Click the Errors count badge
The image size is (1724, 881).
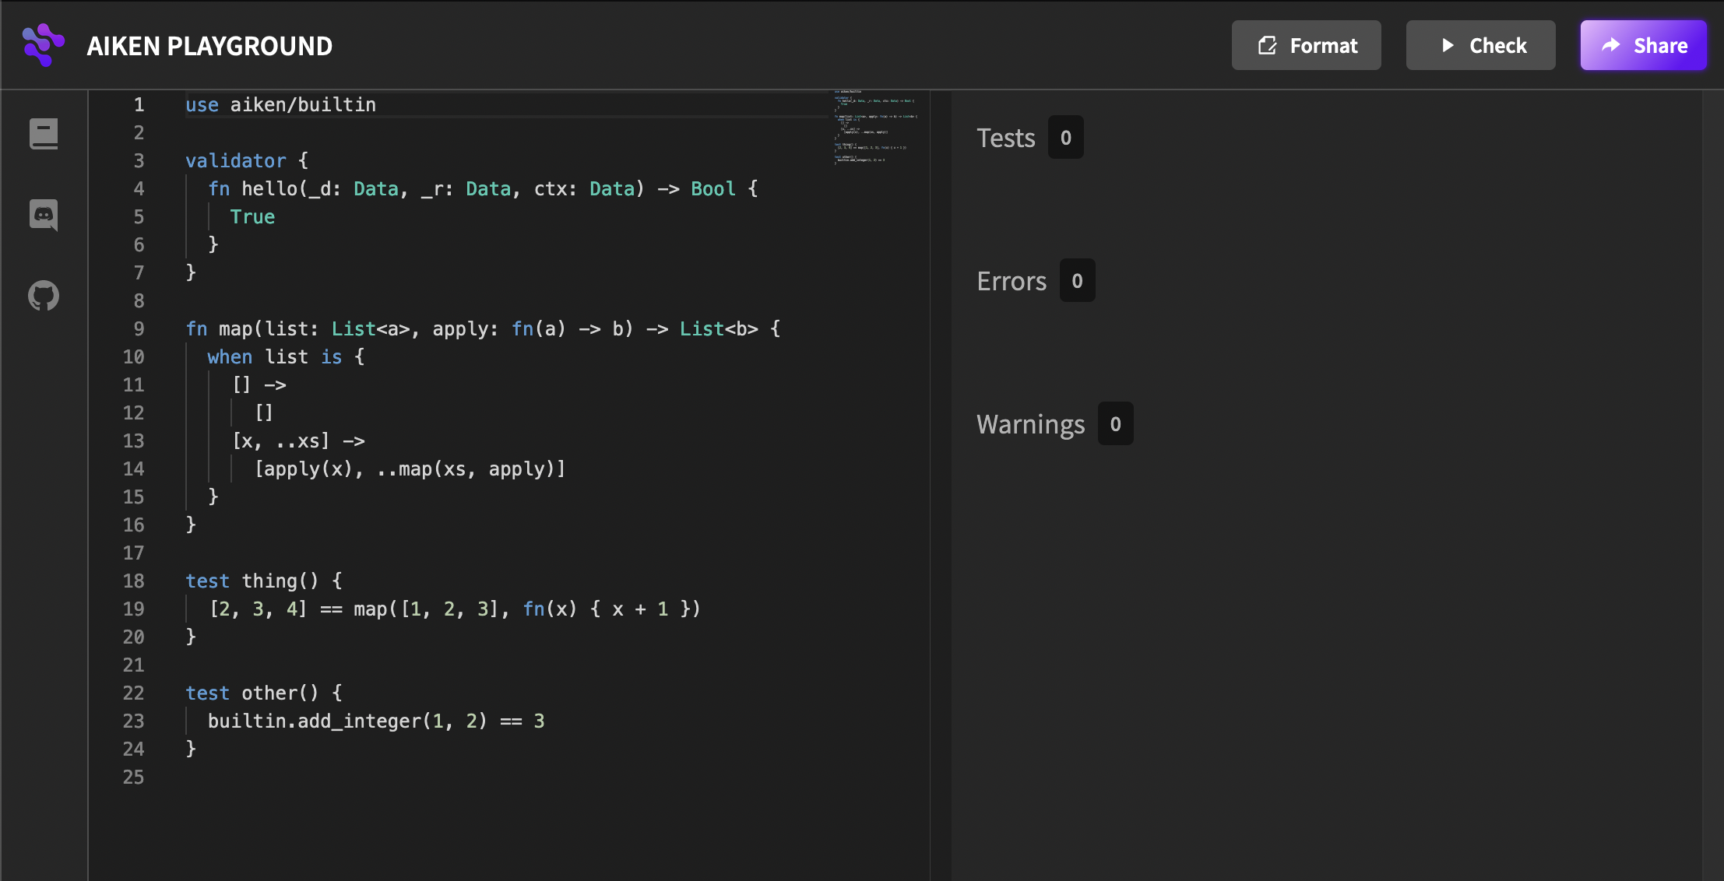tap(1077, 281)
